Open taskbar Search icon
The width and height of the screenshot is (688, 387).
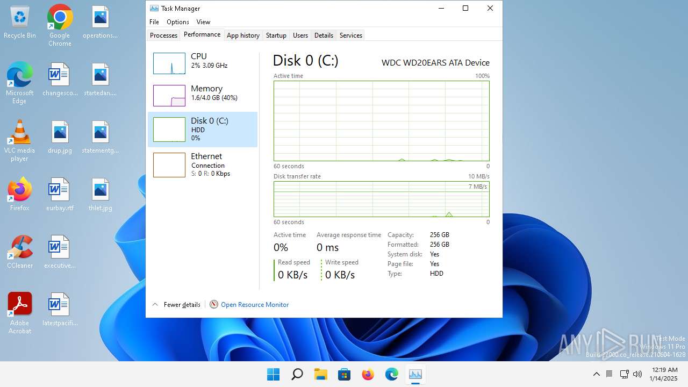297,374
